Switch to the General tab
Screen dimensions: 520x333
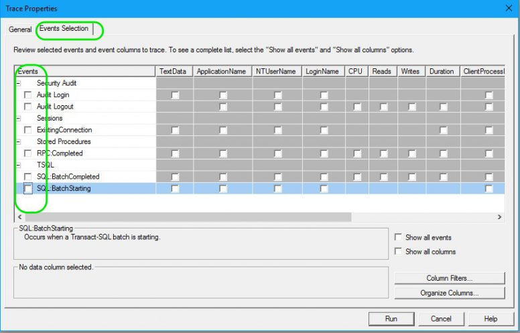coord(20,29)
